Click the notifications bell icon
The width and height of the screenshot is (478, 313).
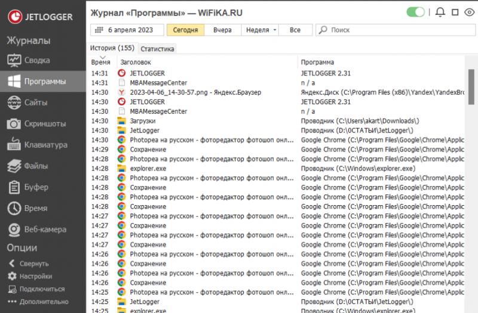(x=440, y=13)
